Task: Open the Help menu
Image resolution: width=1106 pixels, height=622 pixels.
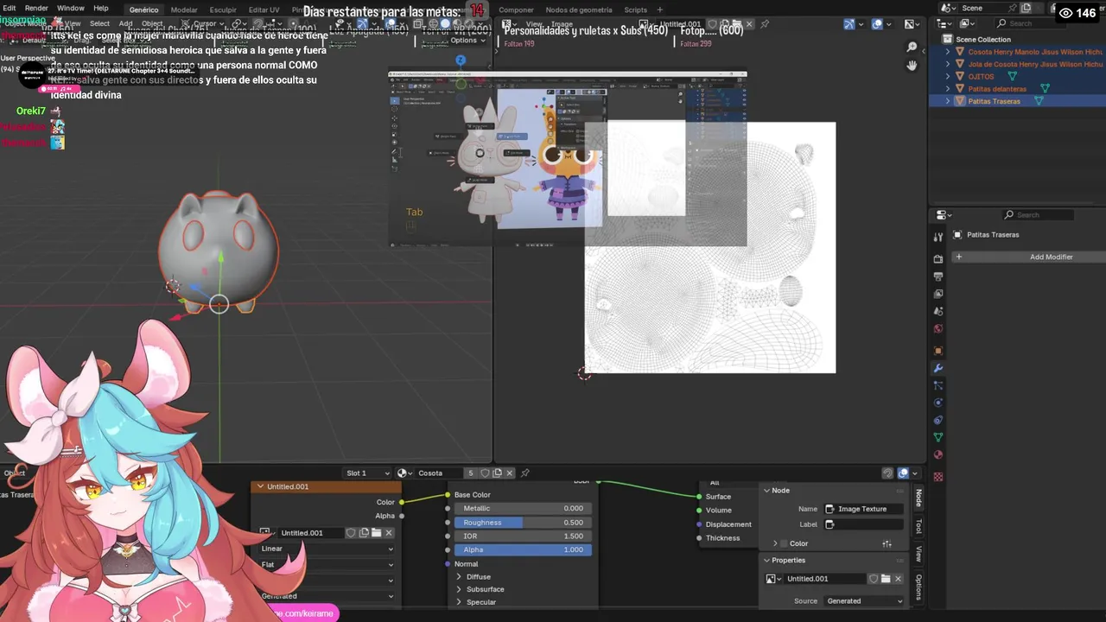Action: [x=101, y=8]
